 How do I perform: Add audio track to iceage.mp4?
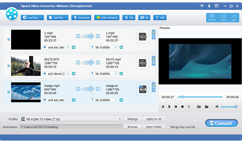(x=74, y=100)
